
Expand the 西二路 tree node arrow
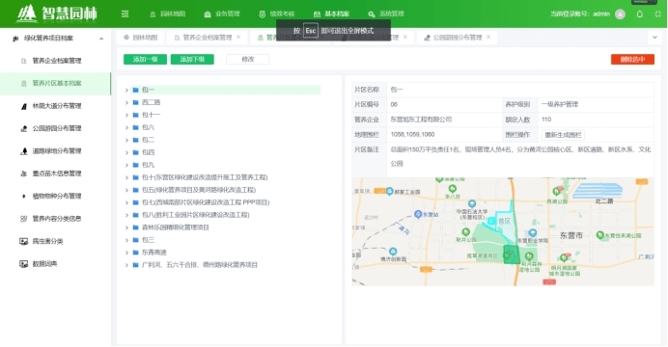click(126, 102)
